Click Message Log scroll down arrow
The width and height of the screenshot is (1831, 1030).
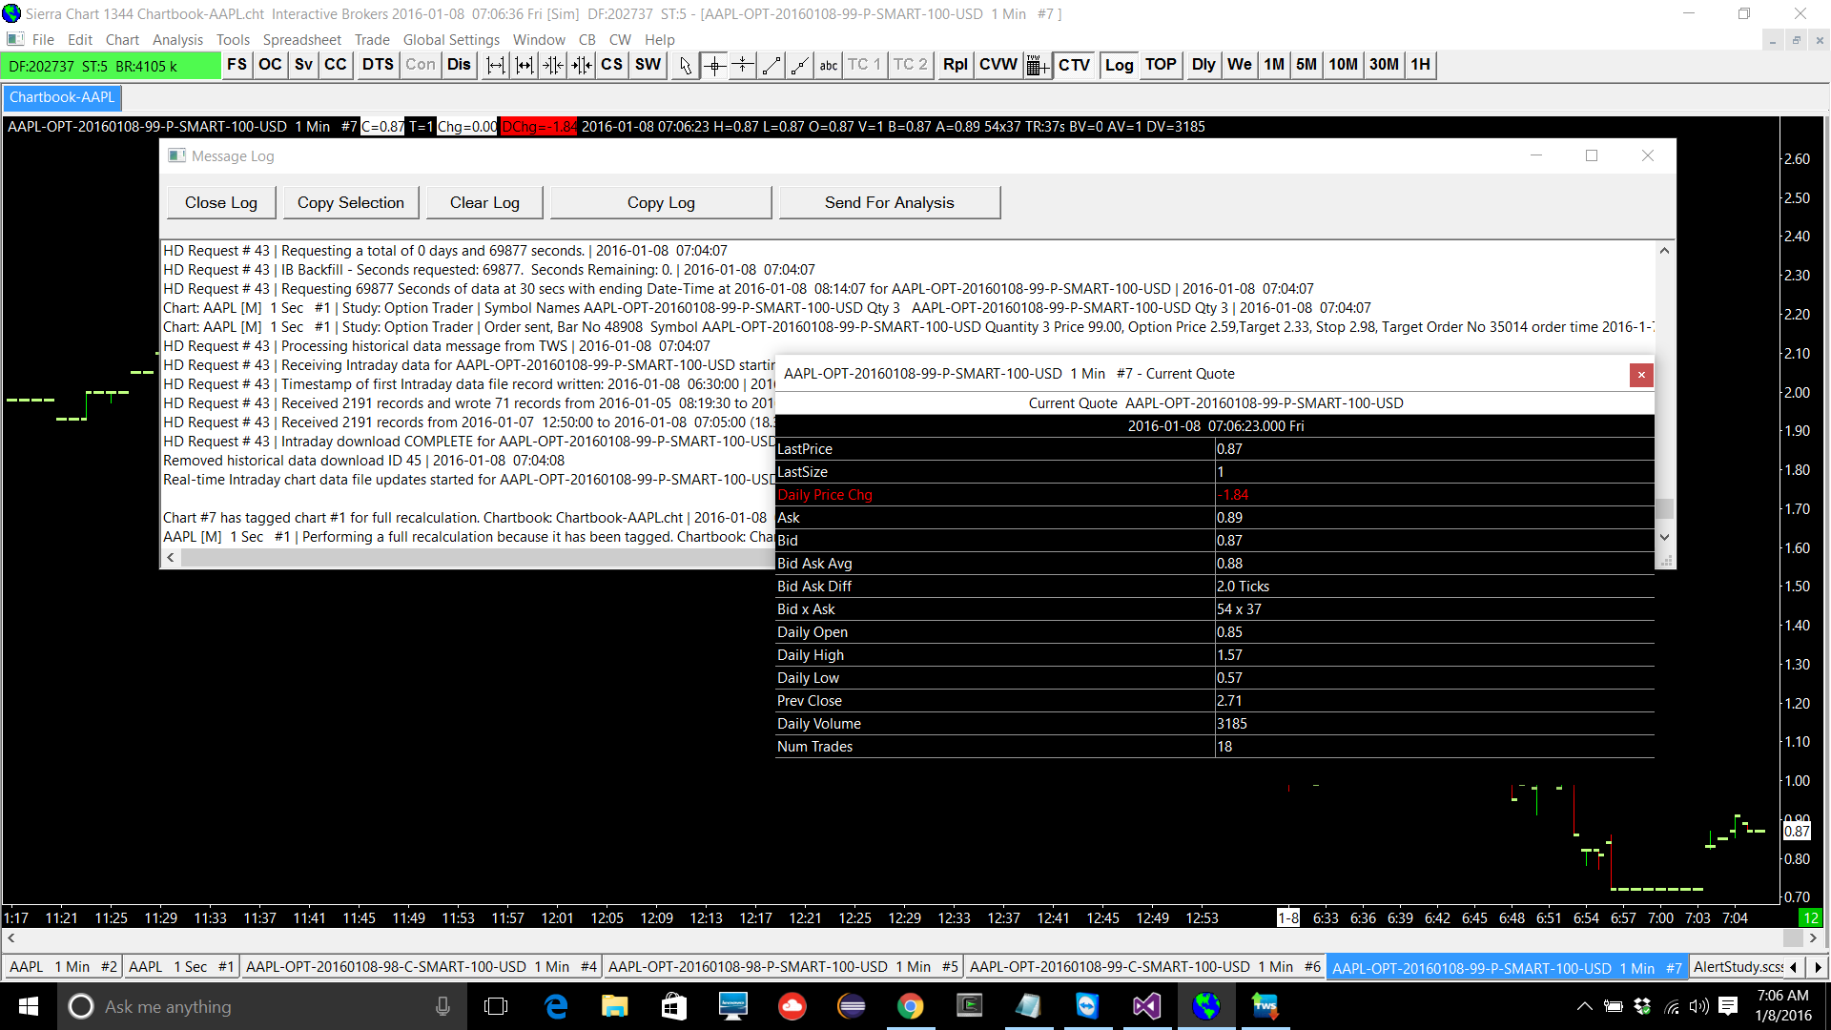pyautogui.click(x=1664, y=538)
